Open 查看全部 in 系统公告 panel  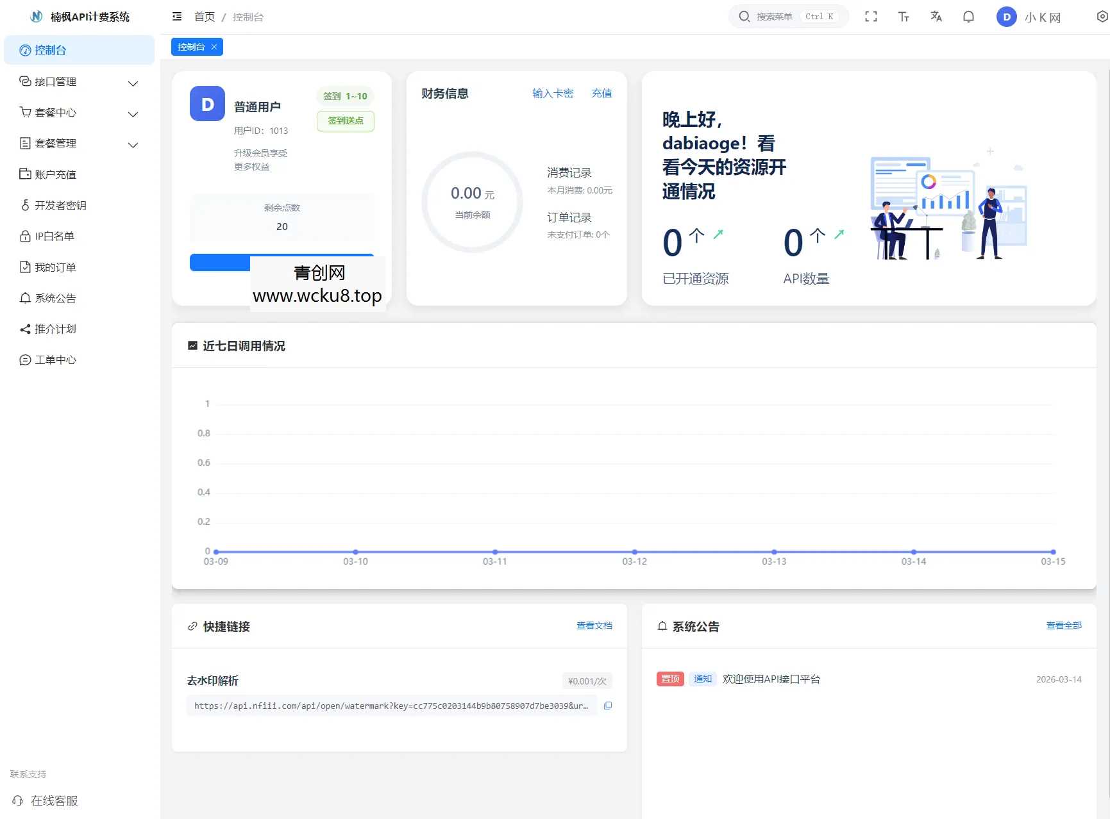[1064, 626]
